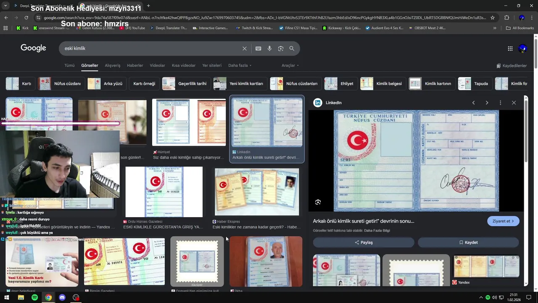Image resolution: width=538 pixels, height=303 pixels.
Task: Open Google Chrome taskbar icon
Action: click(x=48, y=298)
